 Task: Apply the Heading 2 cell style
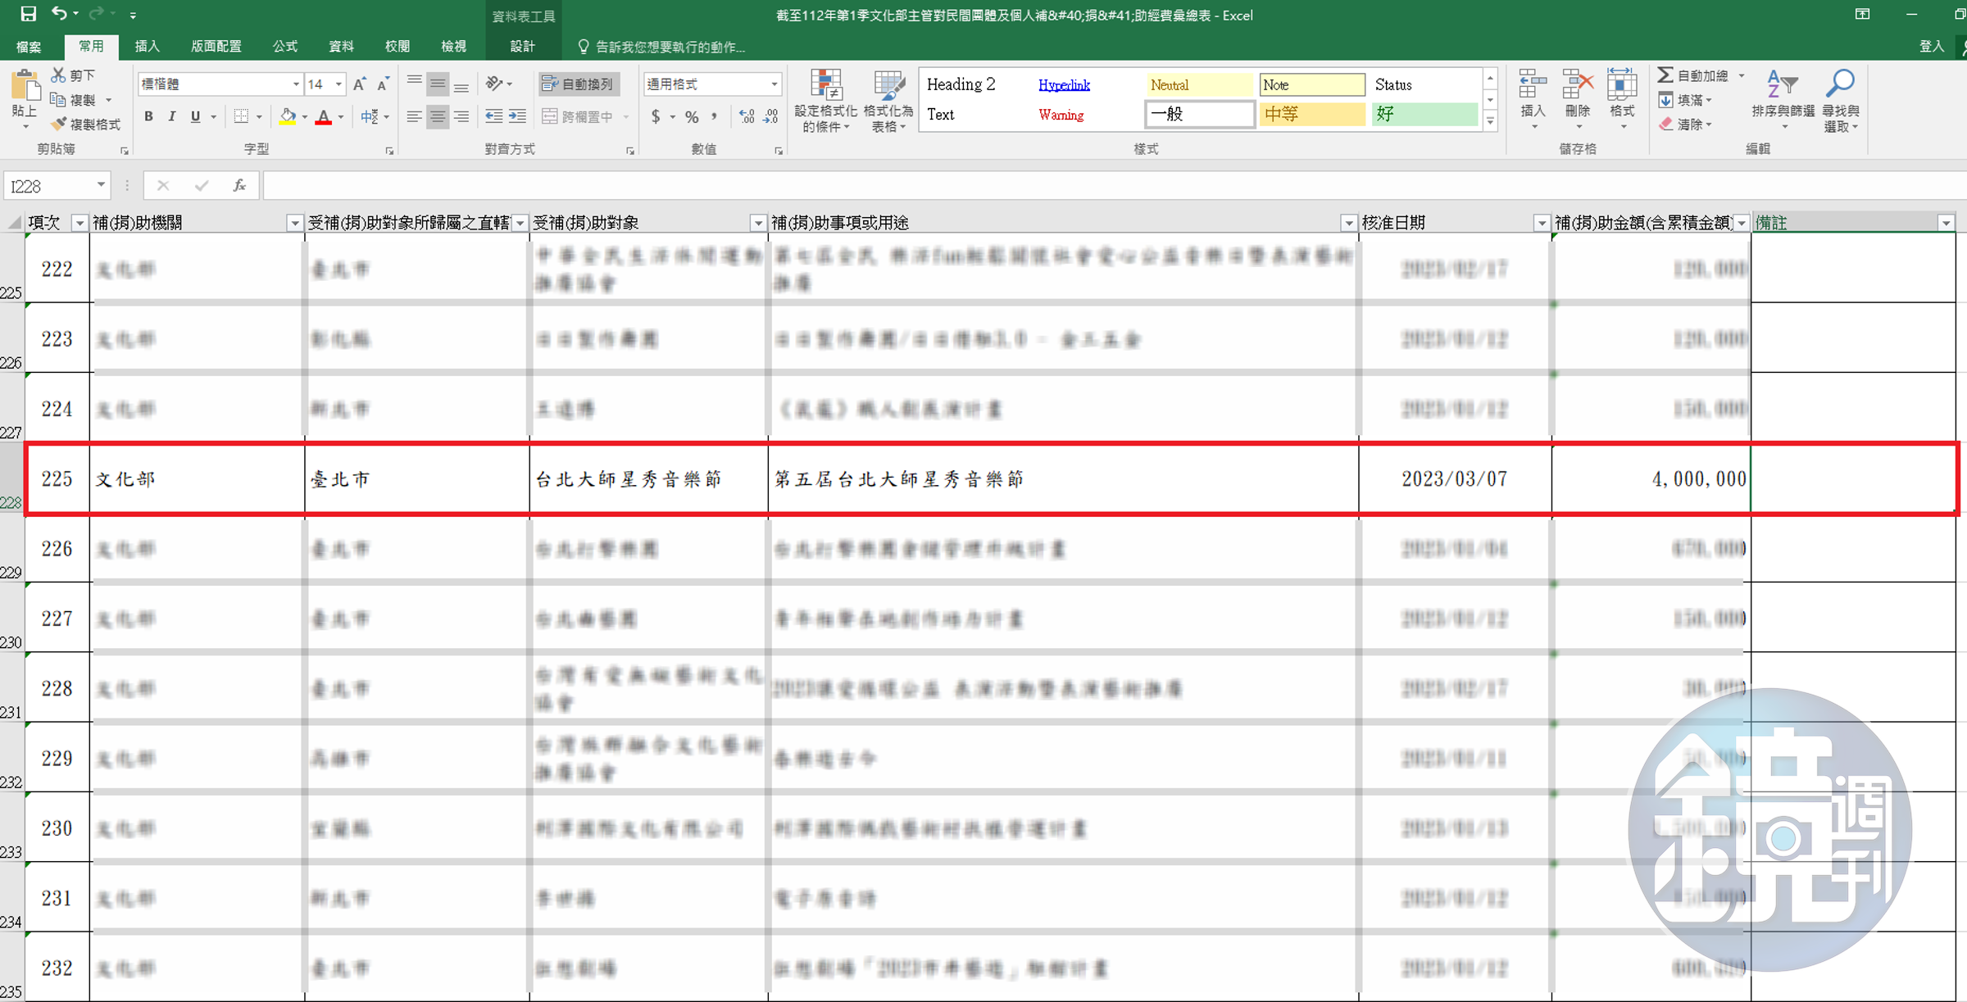[x=976, y=84]
